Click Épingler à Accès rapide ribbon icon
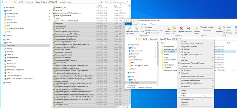Image resolution: width=237 pixels, height=108 pixels. click(129, 28)
